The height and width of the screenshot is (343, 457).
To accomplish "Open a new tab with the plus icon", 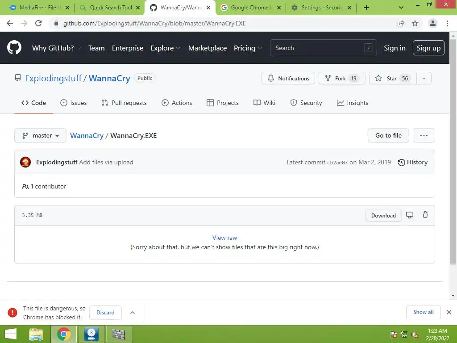I will click(366, 8).
